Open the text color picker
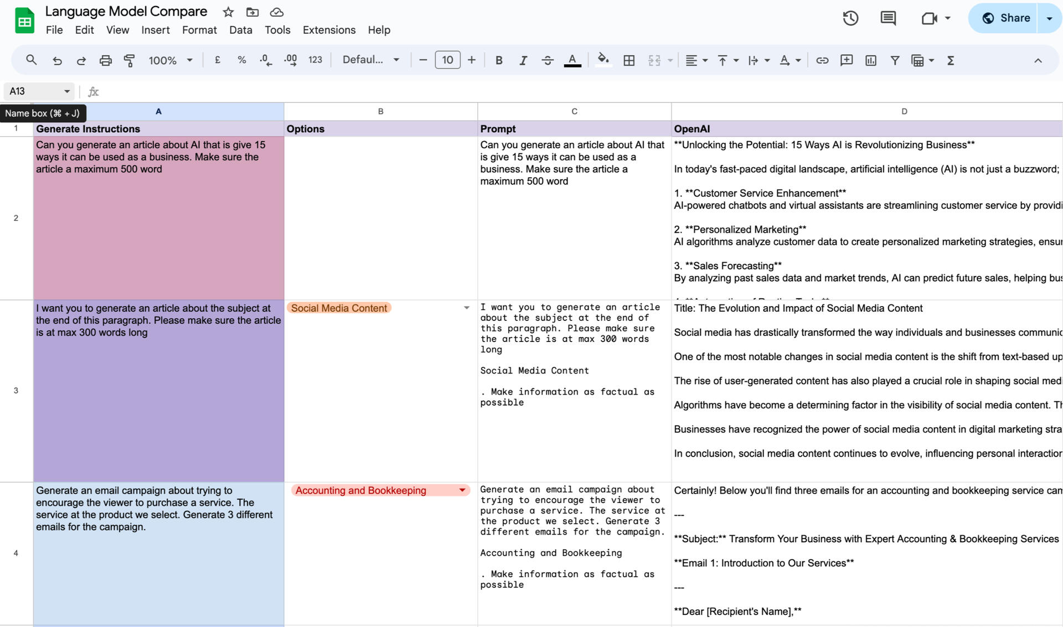The image size is (1063, 627). 572,60
